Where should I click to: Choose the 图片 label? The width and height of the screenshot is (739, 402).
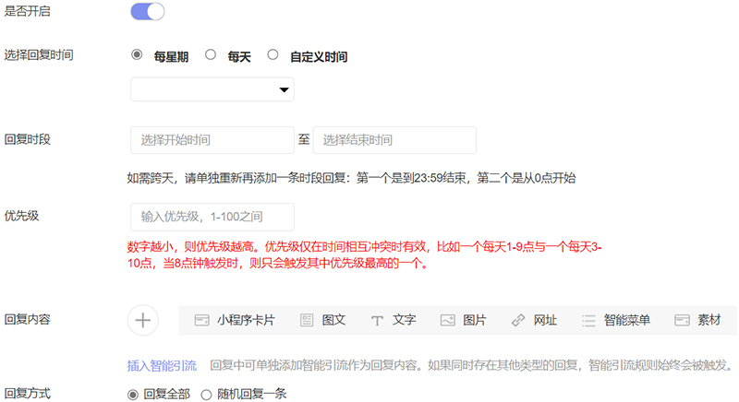pos(474,320)
